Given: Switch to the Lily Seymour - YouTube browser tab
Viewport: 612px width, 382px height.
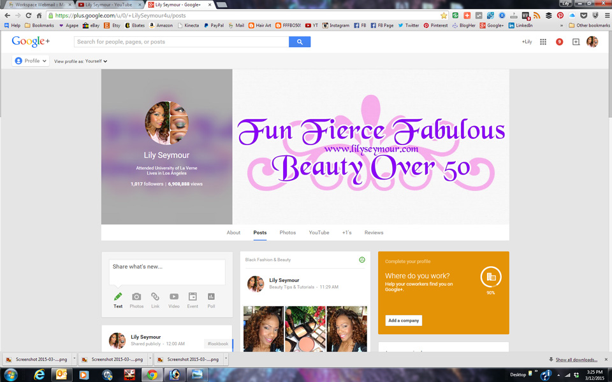Looking at the screenshot, I should click(108, 4).
